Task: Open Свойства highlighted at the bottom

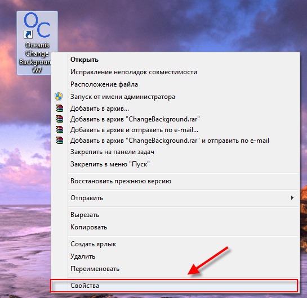Action: [174, 286]
